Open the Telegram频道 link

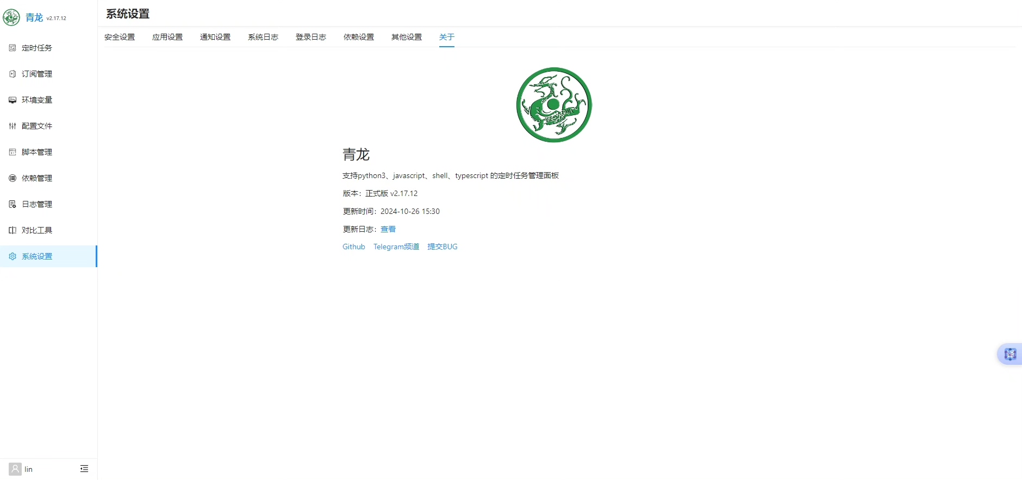pyautogui.click(x=396, y=247)
